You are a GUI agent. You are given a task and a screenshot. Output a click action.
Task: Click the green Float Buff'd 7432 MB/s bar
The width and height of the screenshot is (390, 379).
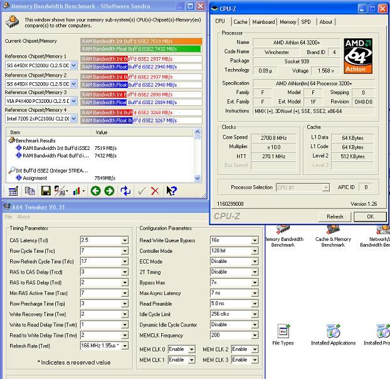(141, 49)
